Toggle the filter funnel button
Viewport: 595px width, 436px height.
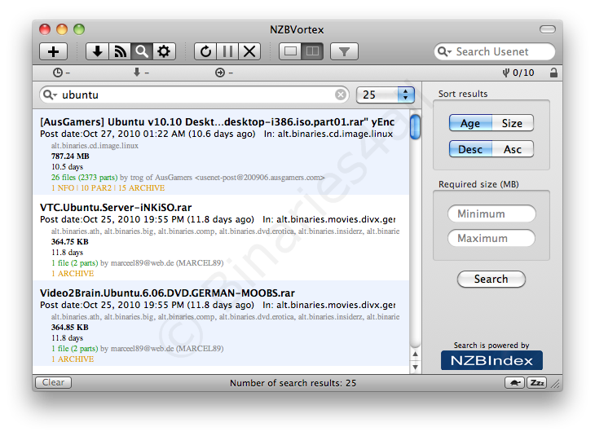click(x=344, y=51)
